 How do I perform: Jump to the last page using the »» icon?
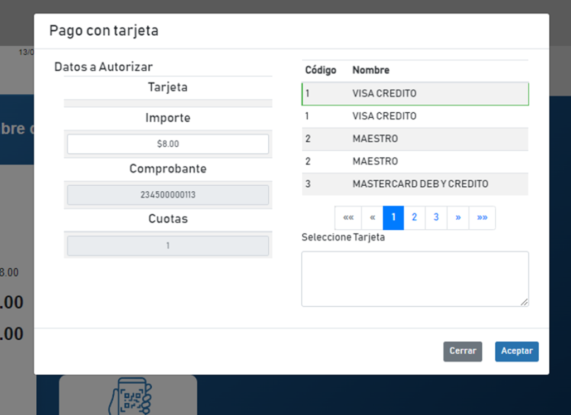pyautogui.click(x=482, y=218)
